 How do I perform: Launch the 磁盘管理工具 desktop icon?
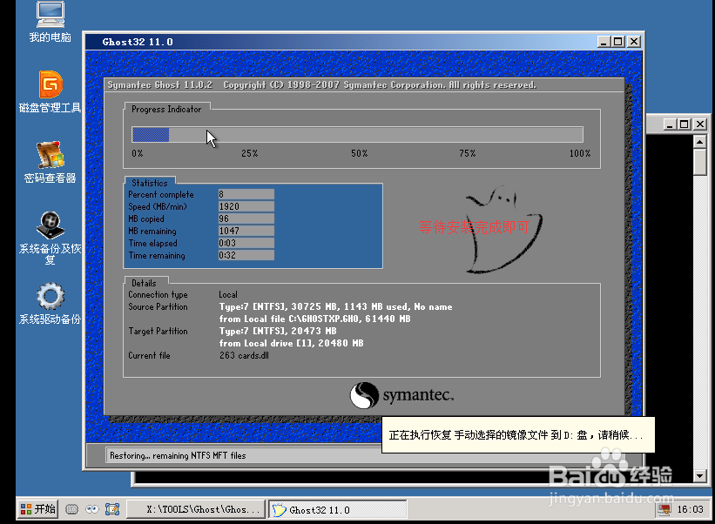coord(51,91)
